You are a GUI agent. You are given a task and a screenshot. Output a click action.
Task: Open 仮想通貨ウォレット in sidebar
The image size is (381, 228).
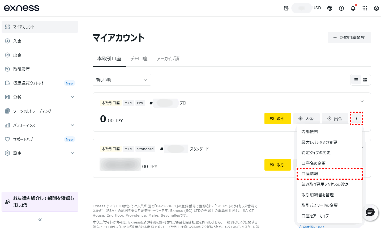click(40, 83)
